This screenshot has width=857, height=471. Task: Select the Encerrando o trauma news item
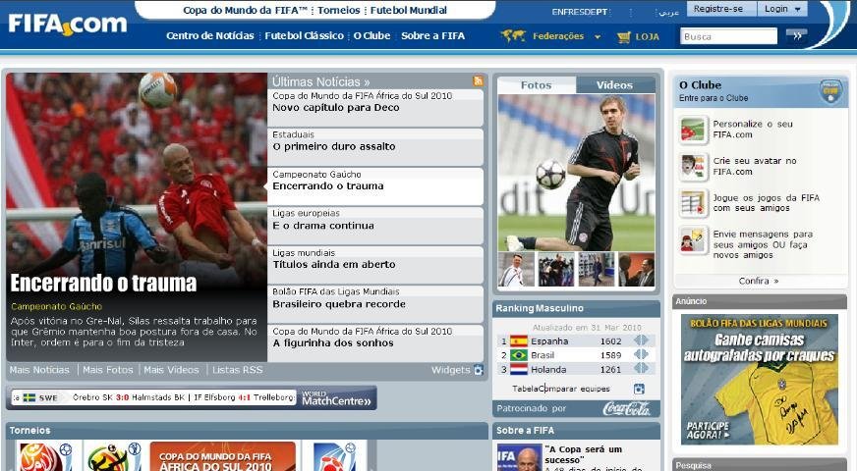point(375,186)
